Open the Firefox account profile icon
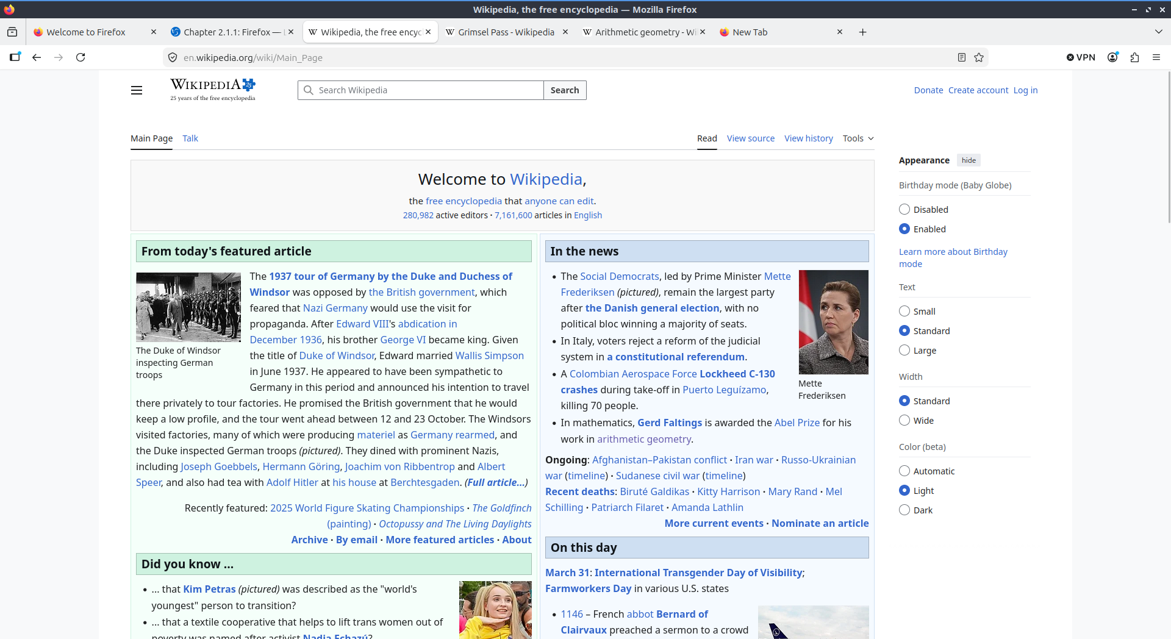This screenshot has width=1171, height=639. (x=1112, y=57)
